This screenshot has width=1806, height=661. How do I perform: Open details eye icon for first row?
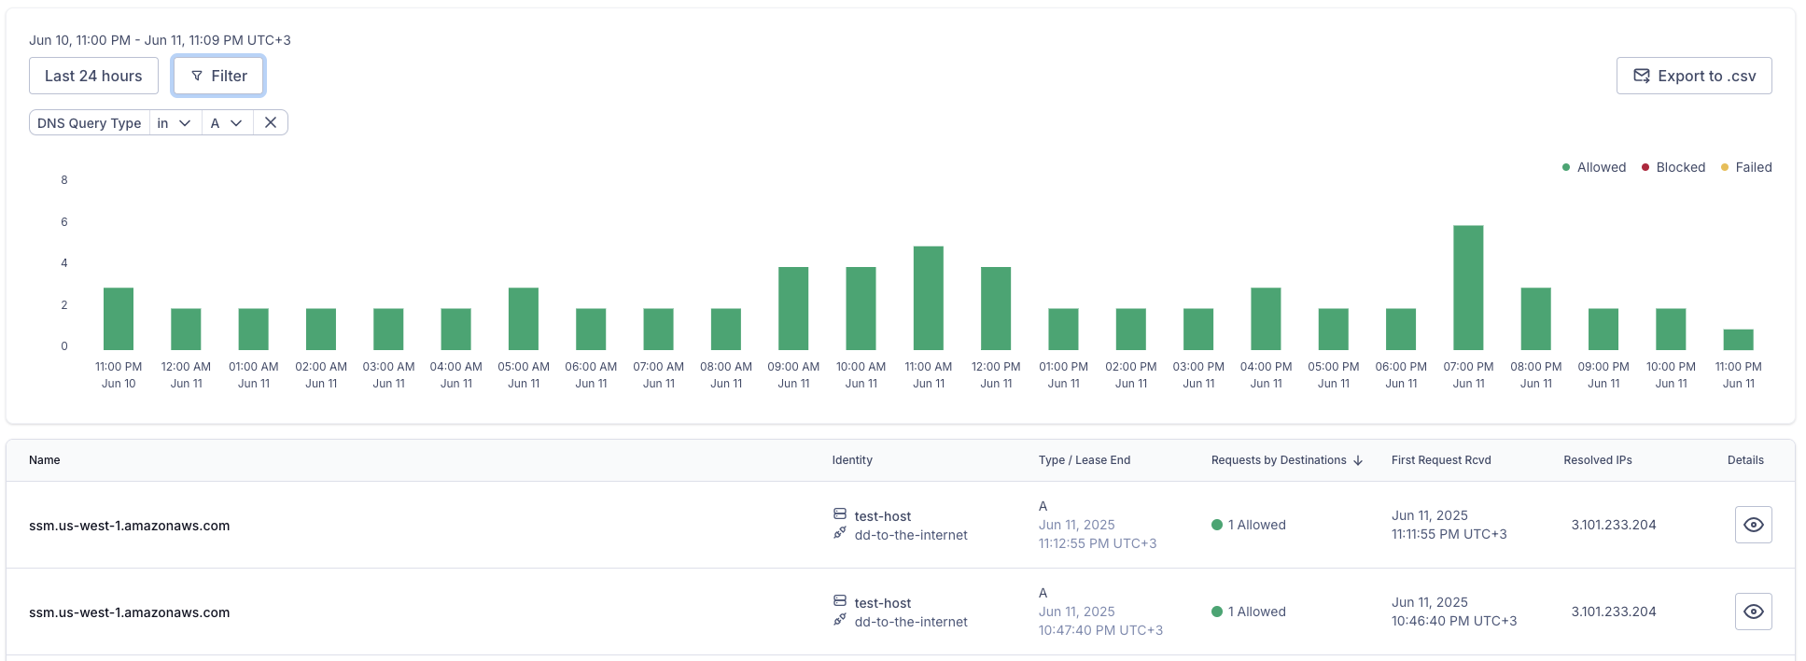(1753, 525)
